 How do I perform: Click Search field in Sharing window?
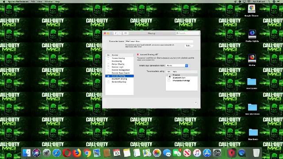click(187, 33)
